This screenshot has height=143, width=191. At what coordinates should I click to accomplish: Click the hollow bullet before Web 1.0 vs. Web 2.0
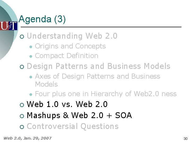[x=22, y=105]
